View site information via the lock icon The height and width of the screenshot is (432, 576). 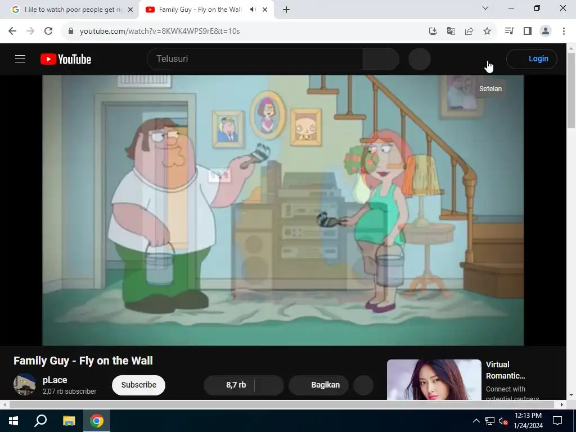pos(71,31)
